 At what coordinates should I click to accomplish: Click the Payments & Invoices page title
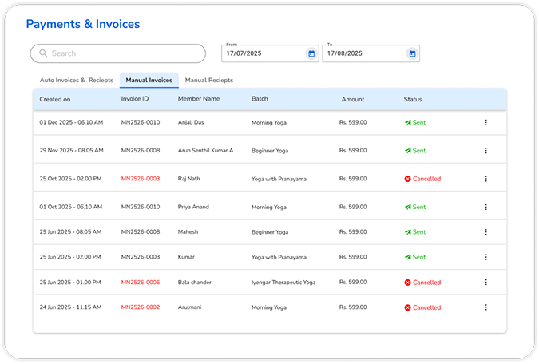coord(83,24)
